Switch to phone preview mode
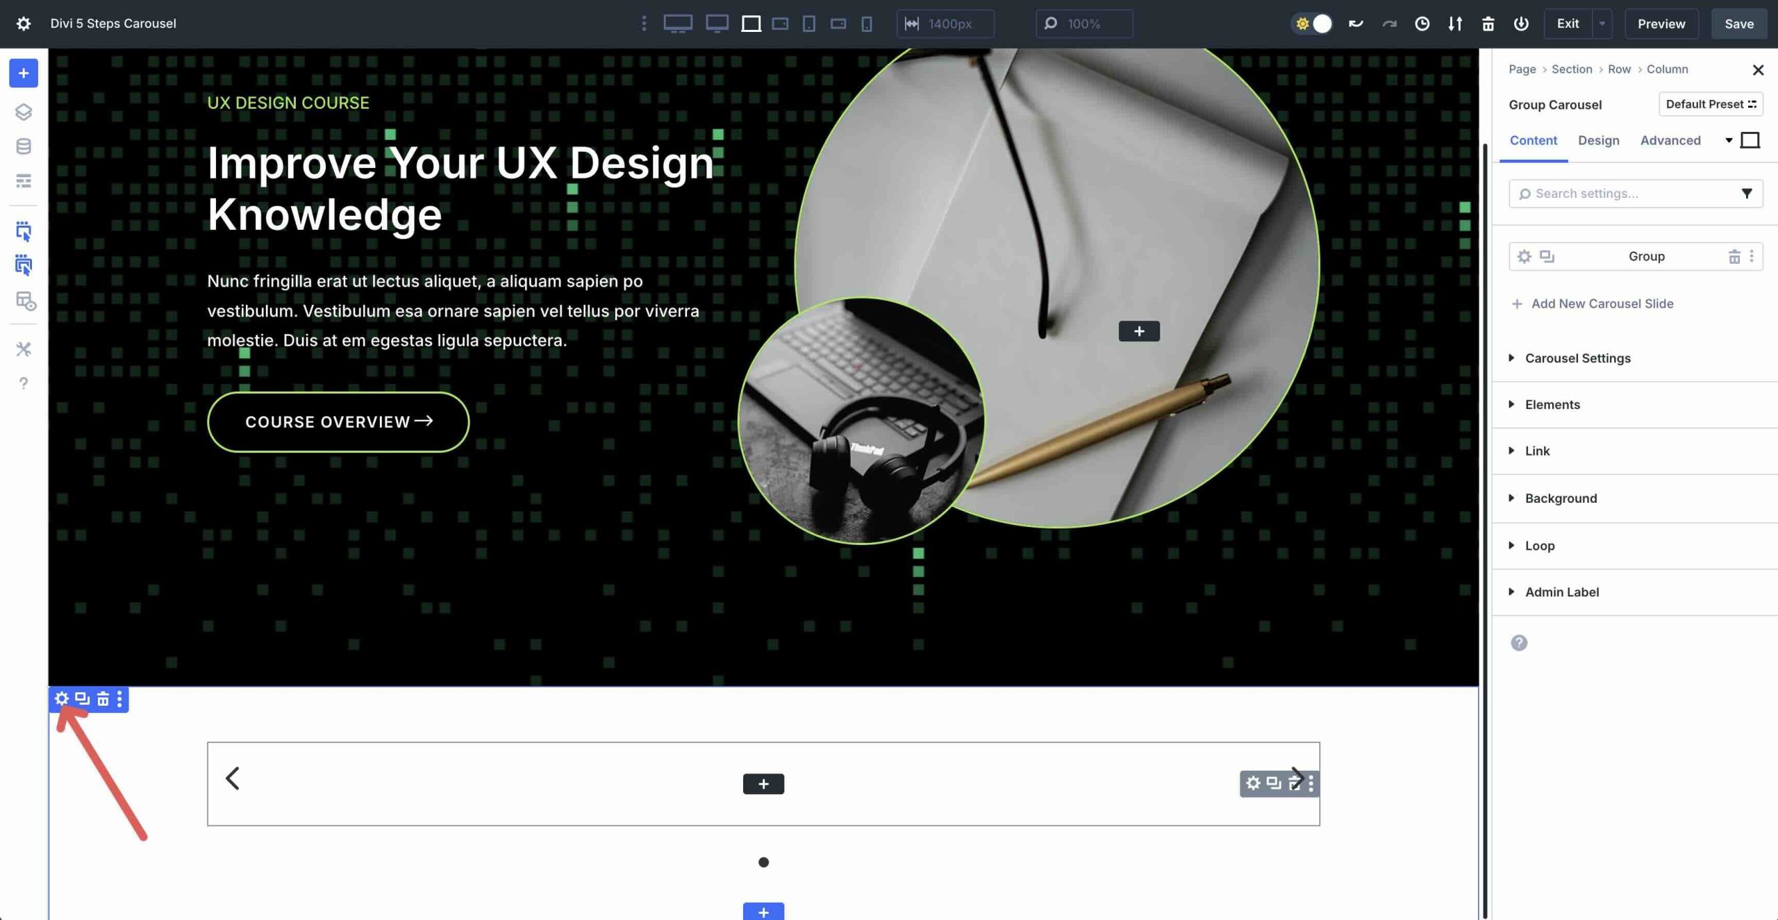The height and width of the screenshot is (920, 1778). [x=865, y=23]
